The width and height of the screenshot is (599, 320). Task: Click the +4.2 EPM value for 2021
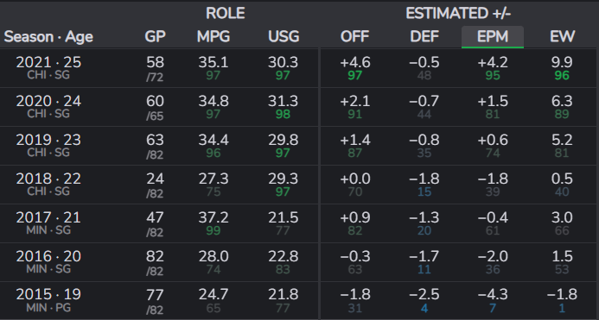493,63
